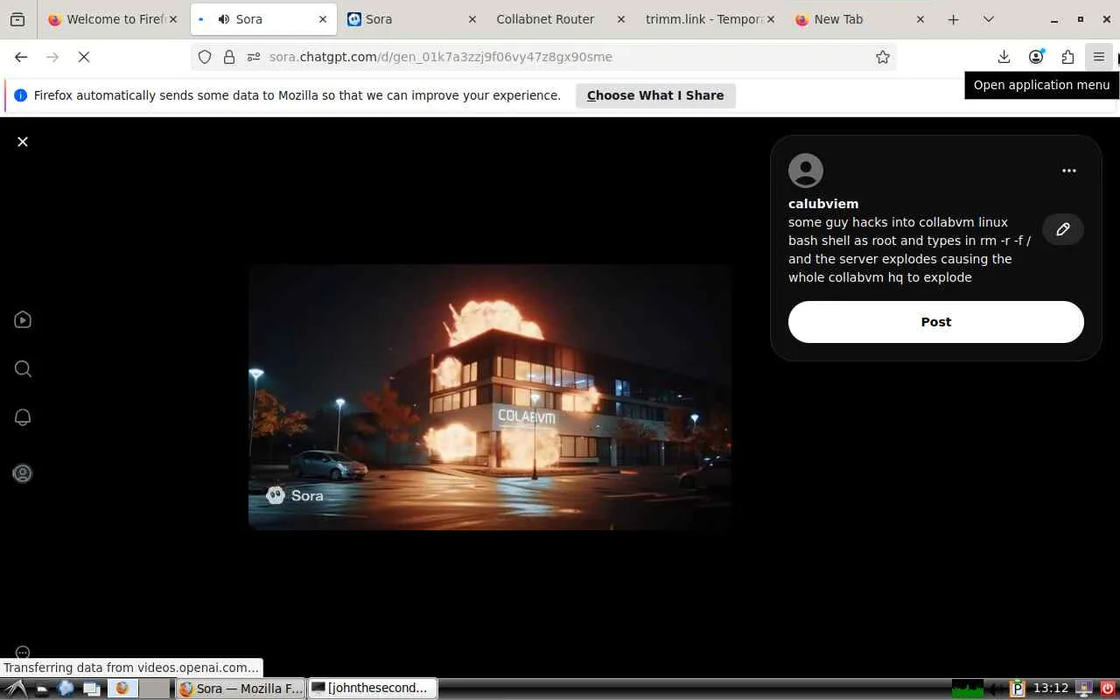The height and width of the screenshot is (700, 1120).
Task: Switch to the Welcome to Firefox tab
Action: (112, 19)
